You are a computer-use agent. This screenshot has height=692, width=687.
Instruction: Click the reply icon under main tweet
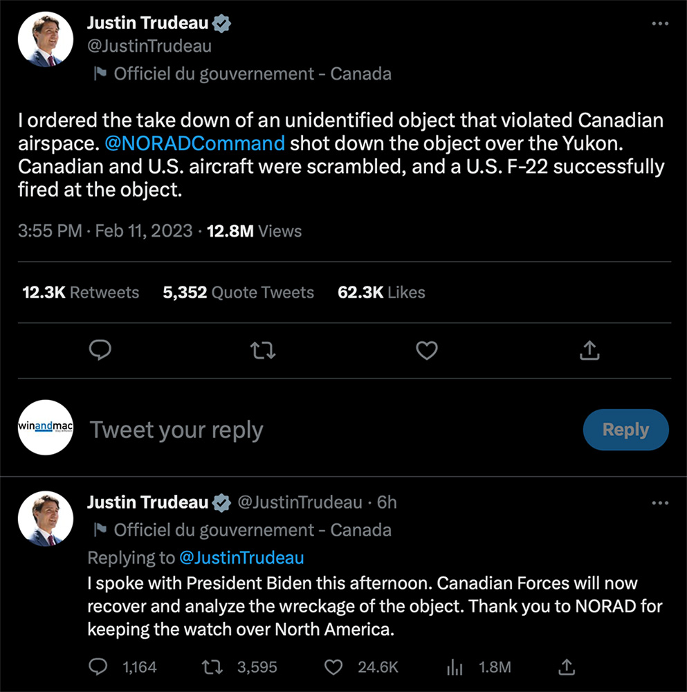click(x=101, y=351)
